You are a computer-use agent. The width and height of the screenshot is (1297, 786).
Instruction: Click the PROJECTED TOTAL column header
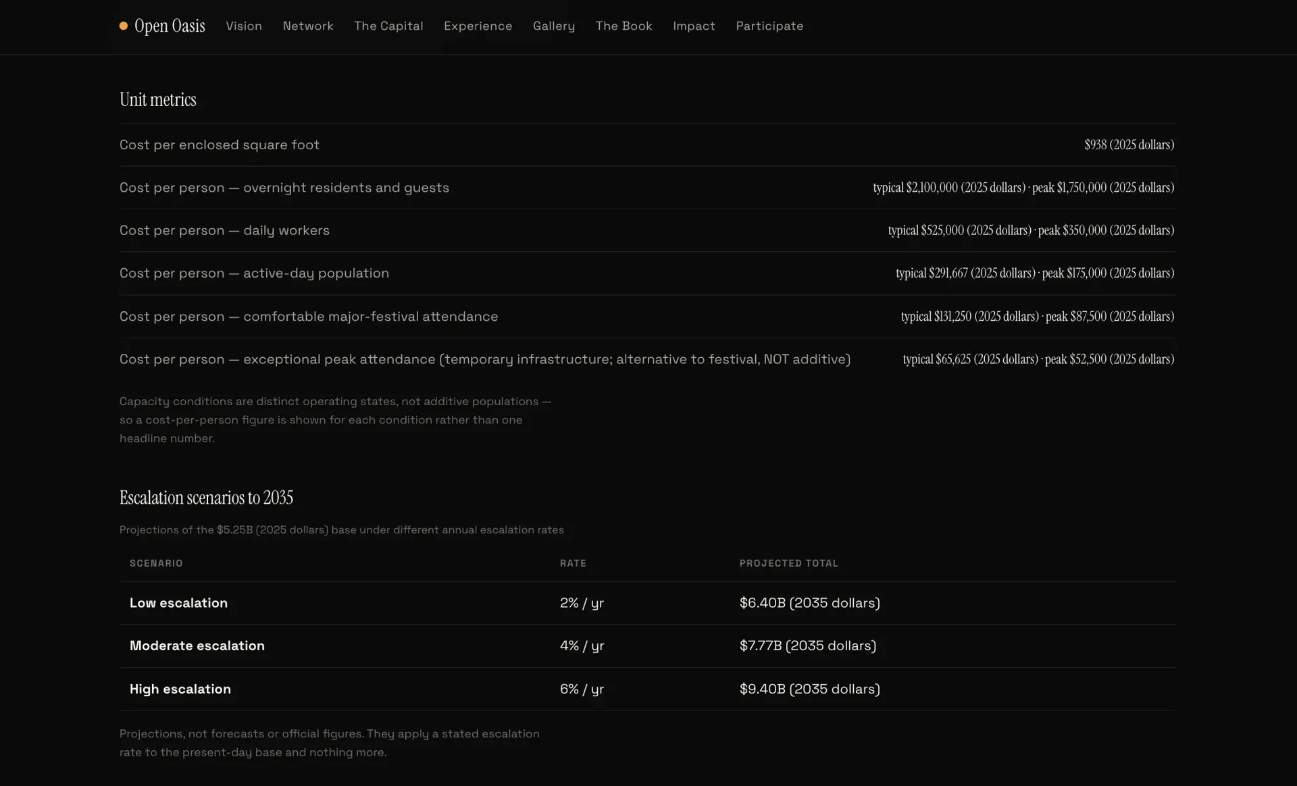788,563
